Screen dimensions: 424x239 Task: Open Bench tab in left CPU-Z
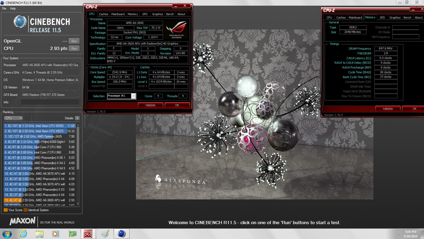pos(170,14)
